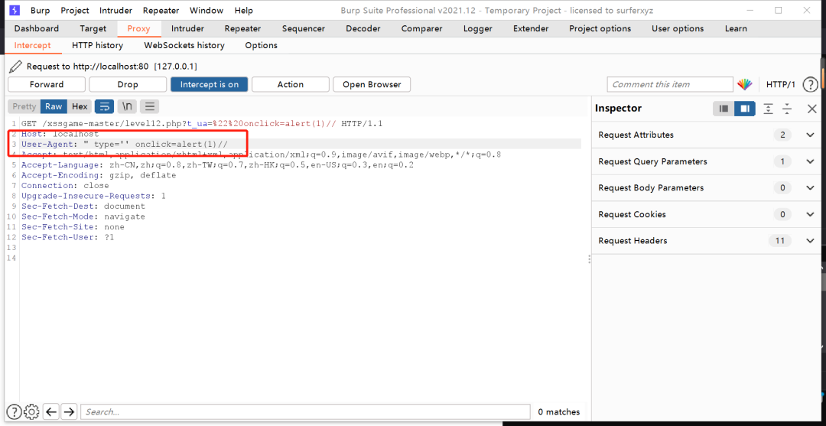
Task: Select the Pretty view mode
Action: (x=24, y=106)
